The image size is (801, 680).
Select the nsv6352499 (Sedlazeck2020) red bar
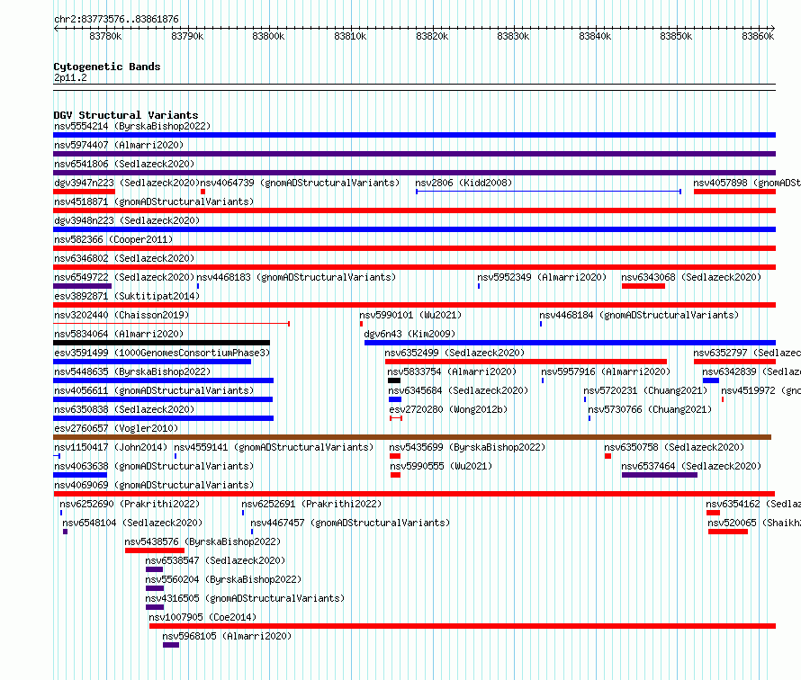pyautogui.click(x=526, y=362)
